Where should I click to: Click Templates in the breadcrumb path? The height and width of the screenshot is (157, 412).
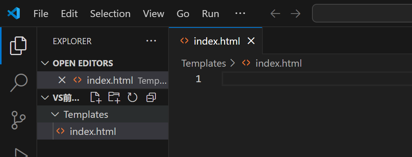coord(203,63)
